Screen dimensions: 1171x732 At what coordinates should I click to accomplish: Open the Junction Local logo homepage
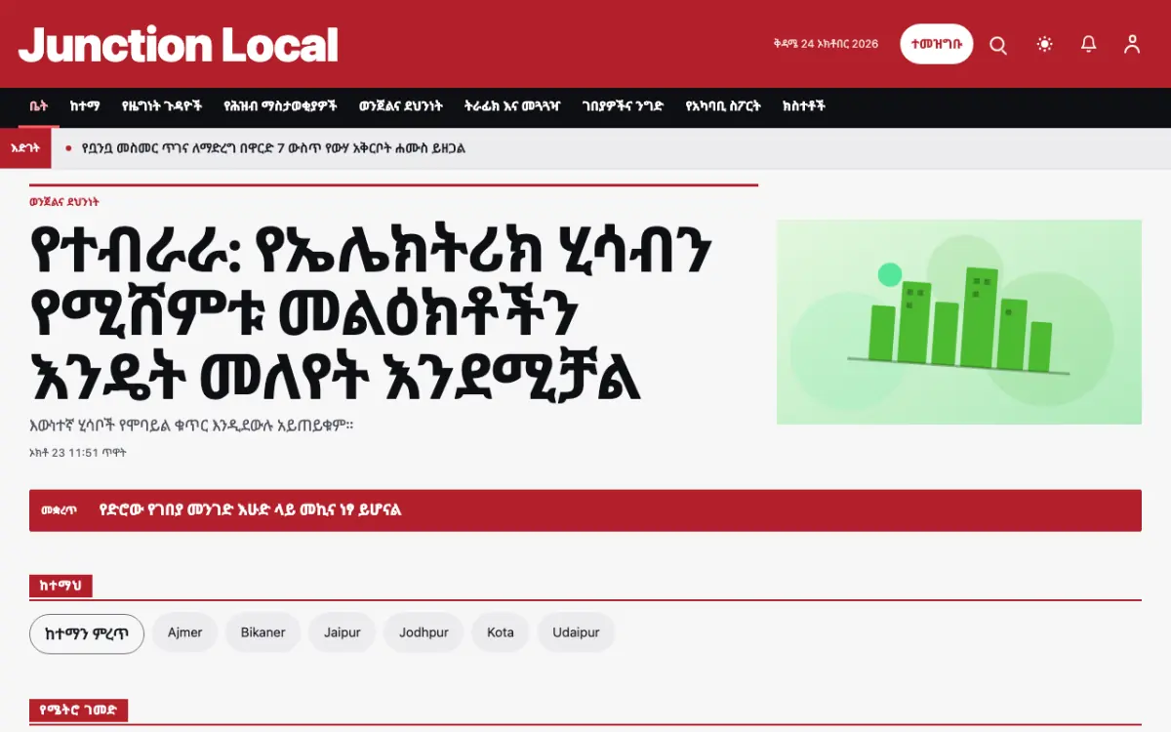tap(179, 45)
